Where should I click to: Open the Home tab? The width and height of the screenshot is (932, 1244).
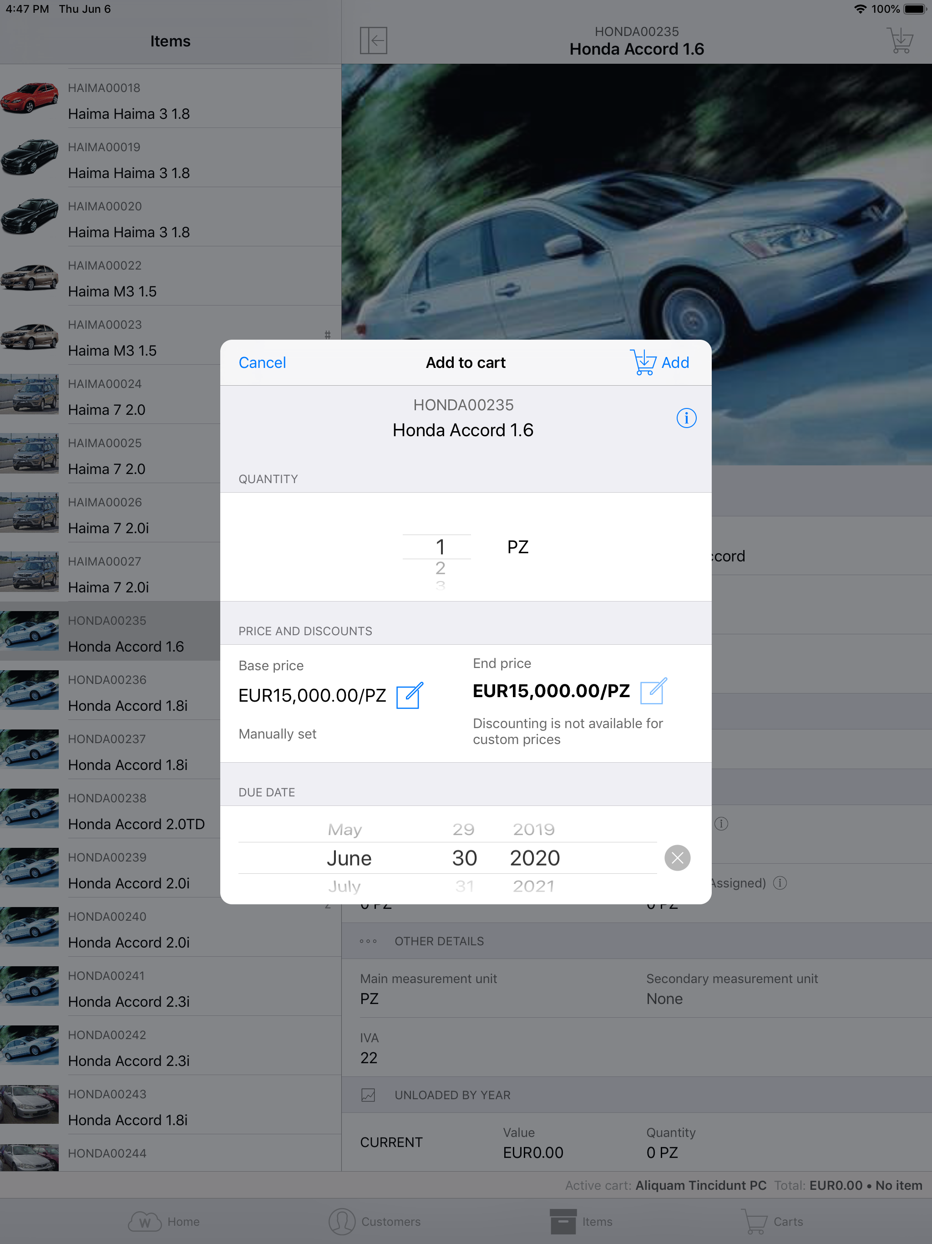click(x=163, y=1222)
